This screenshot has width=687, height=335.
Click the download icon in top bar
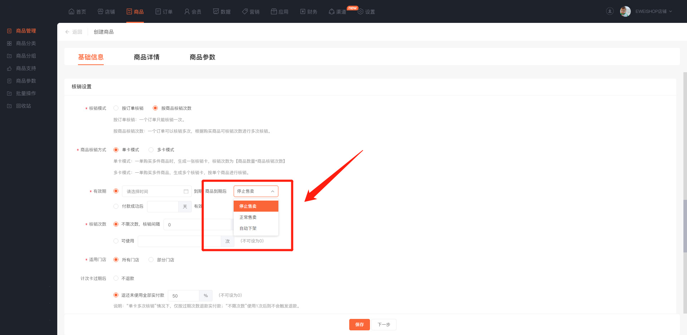pyautogui.click(x=610, y=11)
